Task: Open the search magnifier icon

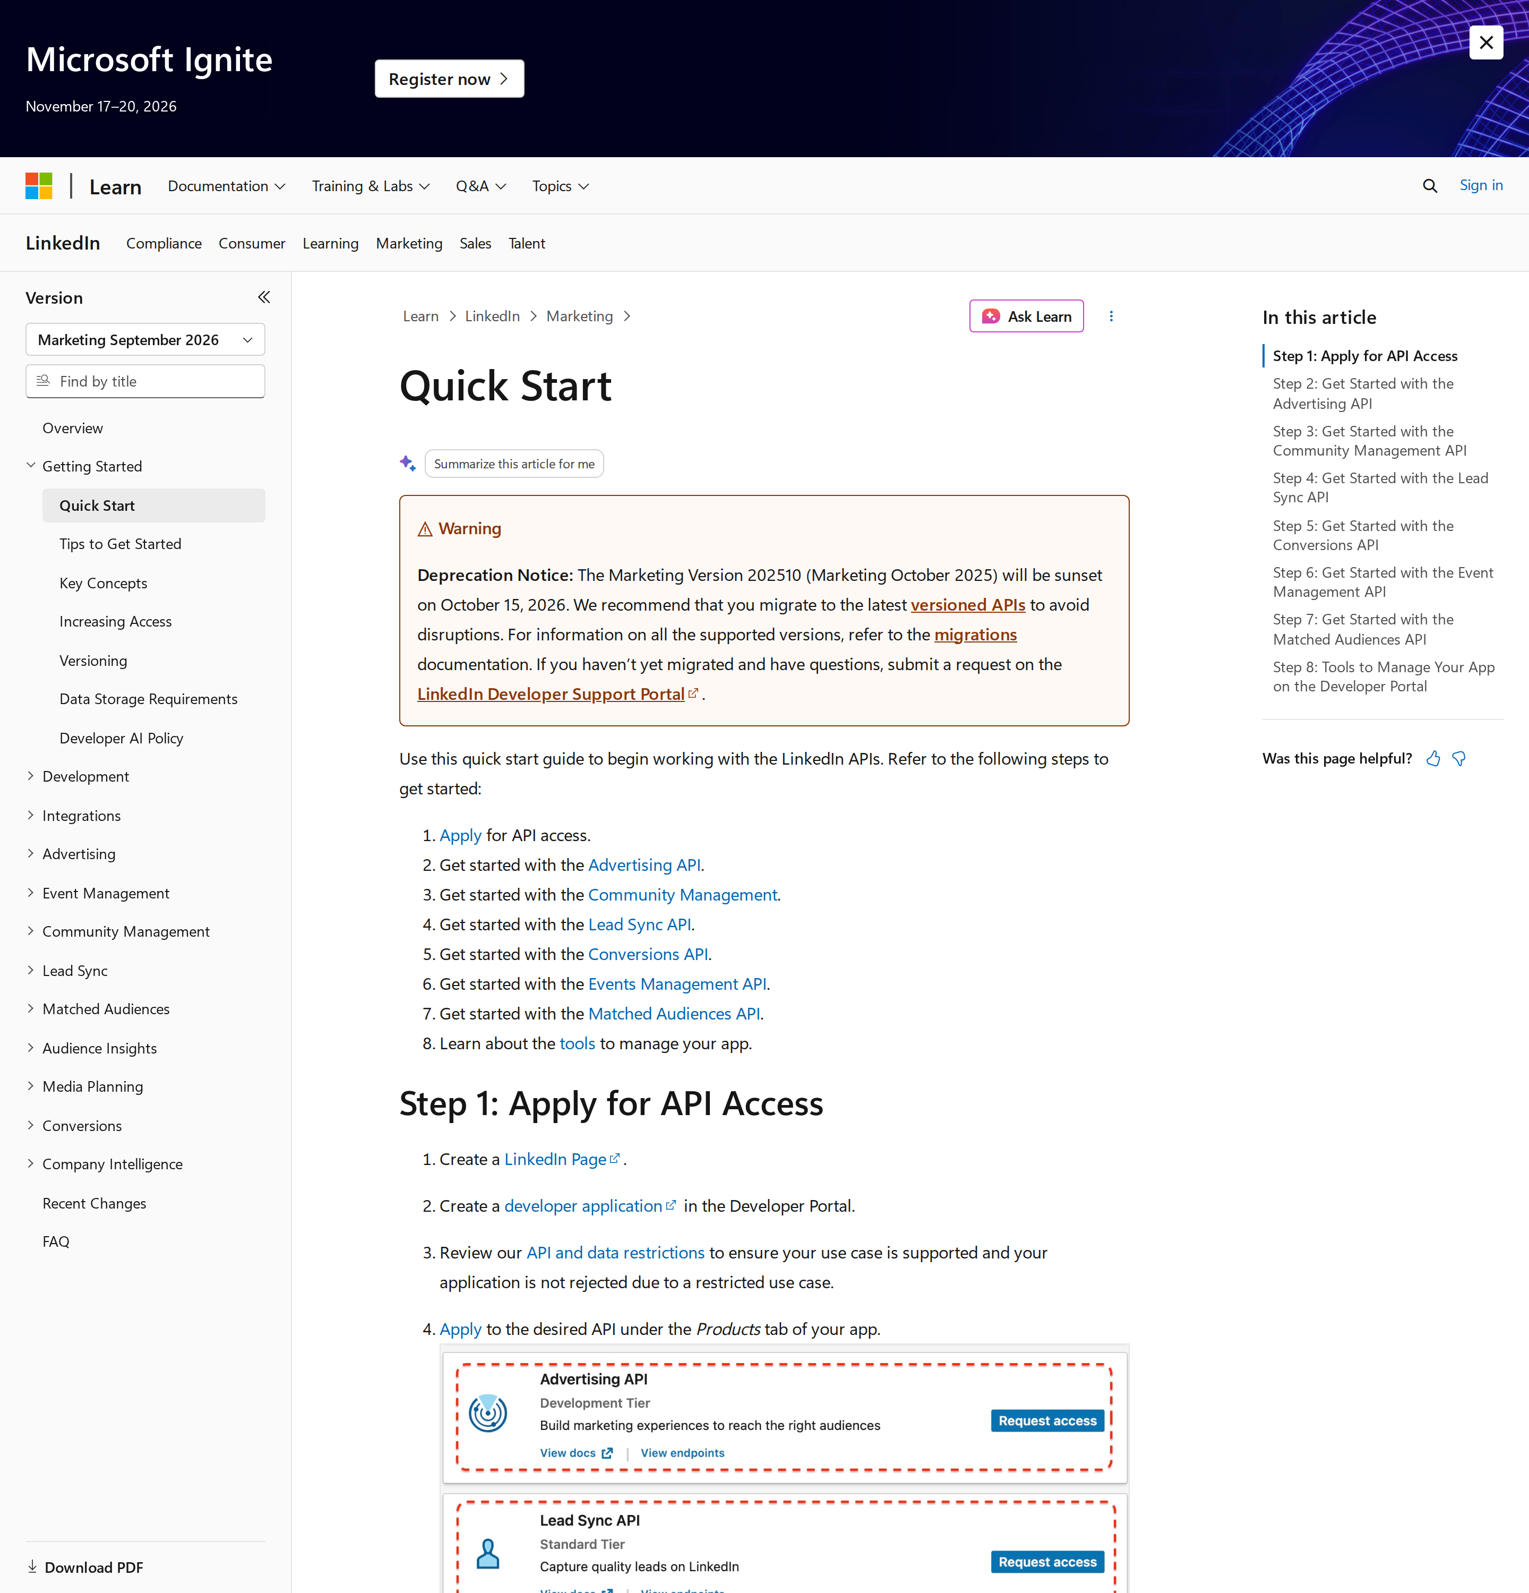Action: (1430, 186)
